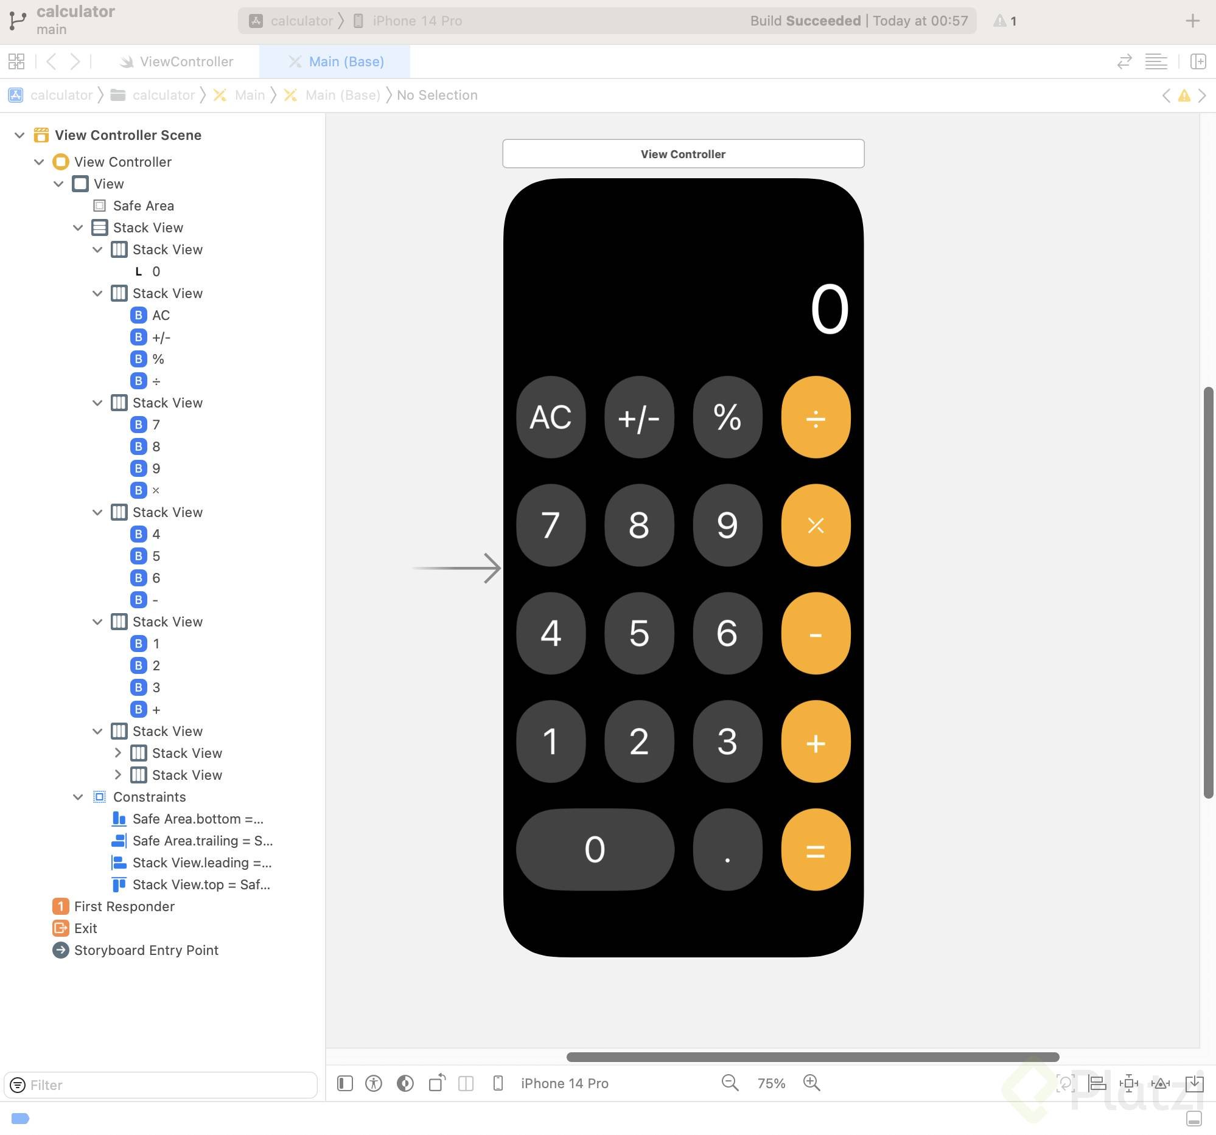The width and height of the screenshot is (1216, 1135).
Task: Add a new editor pane
Action: [1198, 61]
